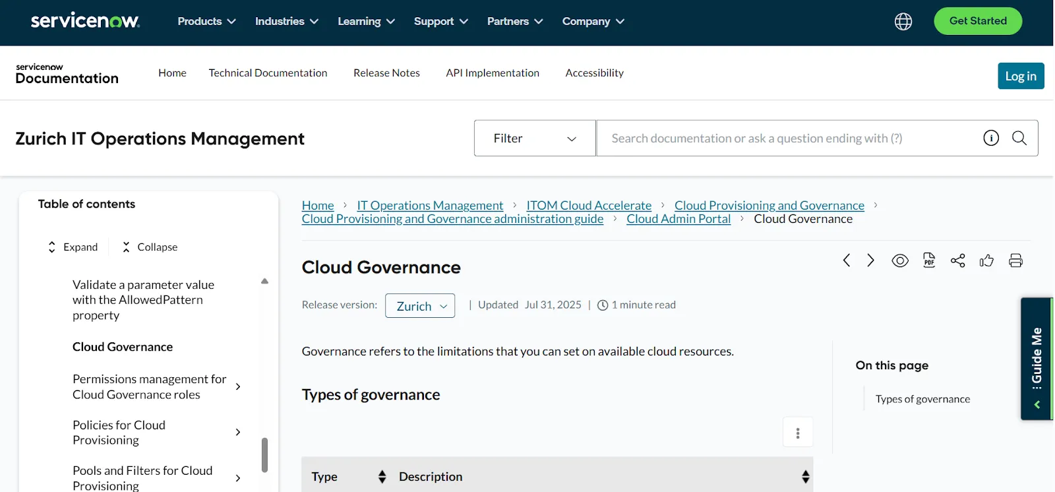Click IT Operations Management breadcrumb
1055x492 pixels.
pyautogui.click(x=430, y=205)
